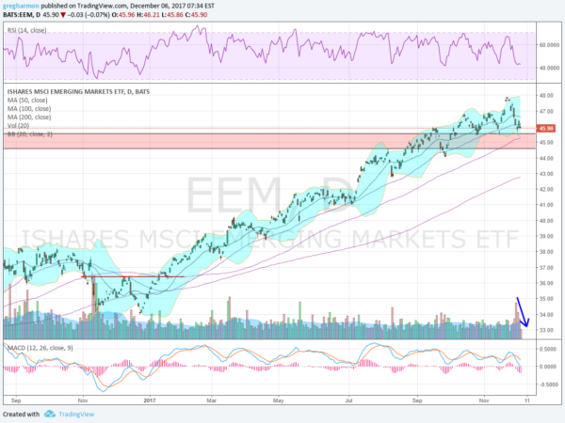The image size is (565, 423).
Task: Click the red 45.90 current price tag
Action: [x=546, y=129]
